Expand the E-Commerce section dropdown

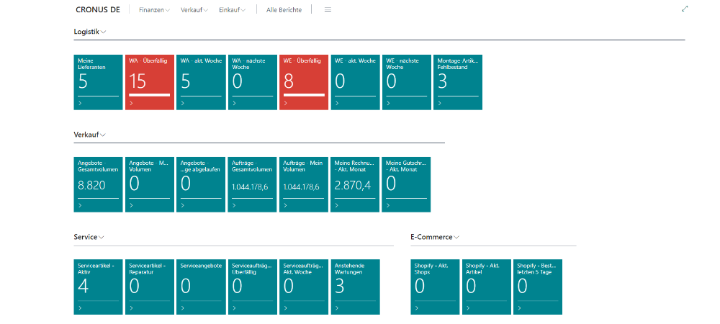[435, 237]
